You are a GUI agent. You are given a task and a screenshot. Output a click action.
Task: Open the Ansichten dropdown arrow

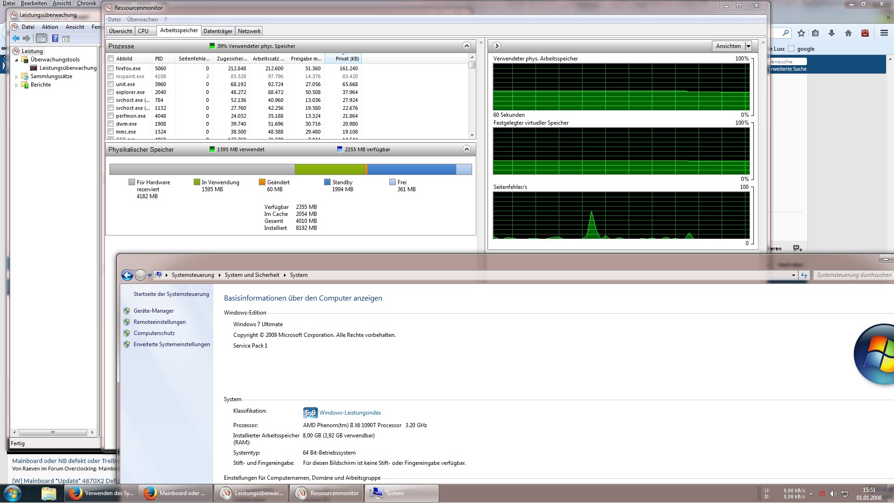point(748,46)
